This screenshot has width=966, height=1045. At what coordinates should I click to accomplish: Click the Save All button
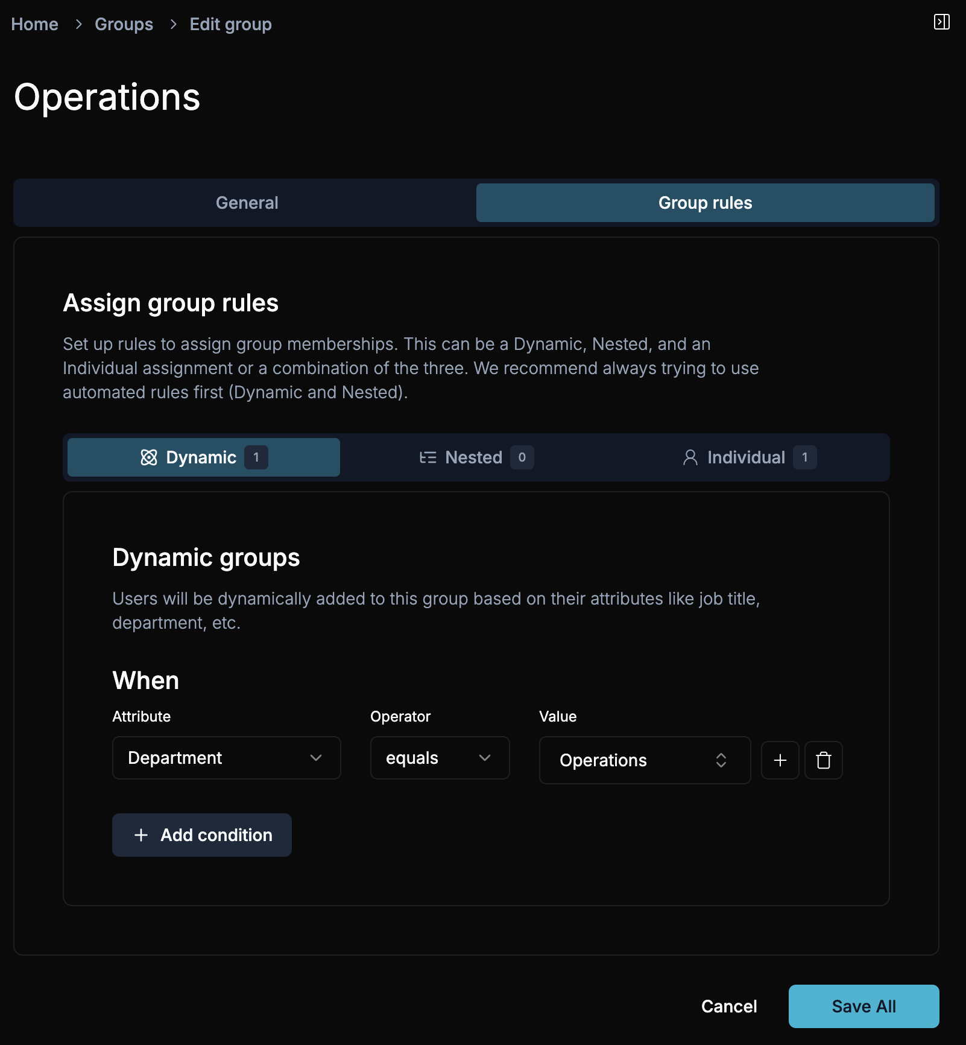point(863,1006)
